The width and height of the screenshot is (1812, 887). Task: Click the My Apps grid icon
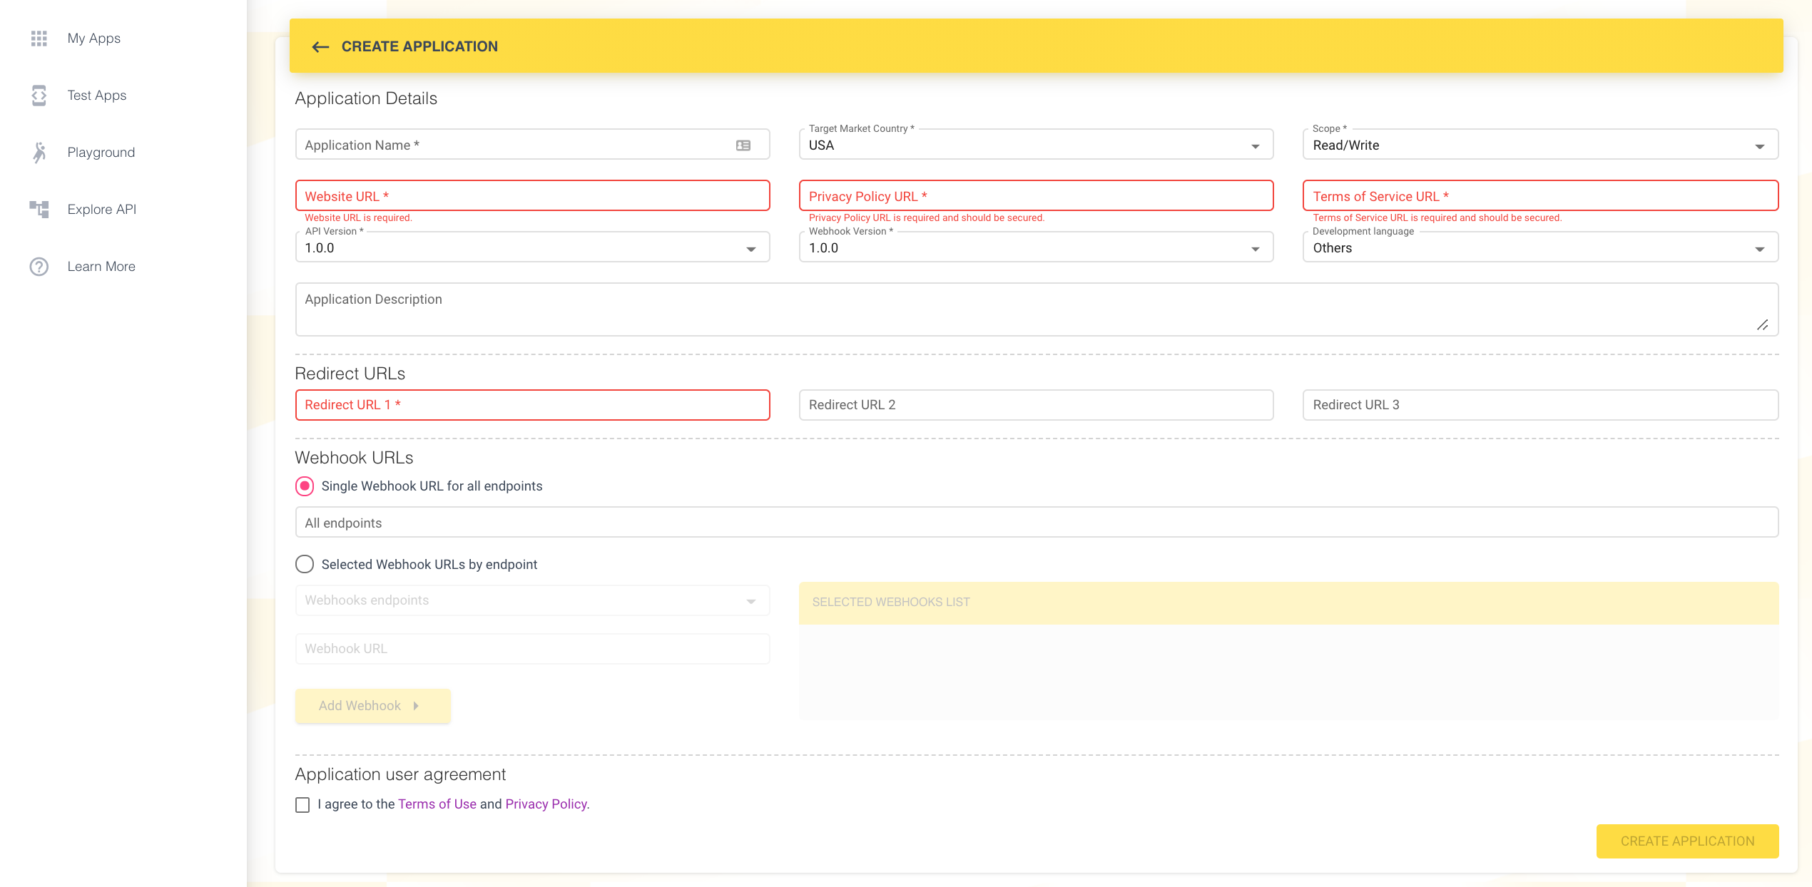(x=39, y=39)
